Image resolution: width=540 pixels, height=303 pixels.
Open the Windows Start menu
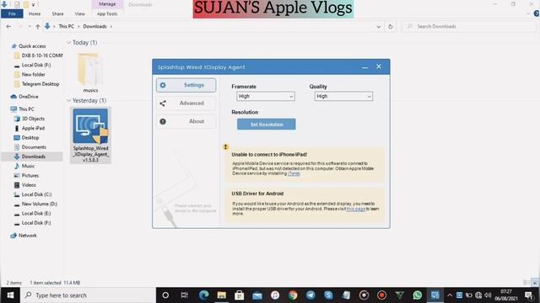(x=10, y=295)
